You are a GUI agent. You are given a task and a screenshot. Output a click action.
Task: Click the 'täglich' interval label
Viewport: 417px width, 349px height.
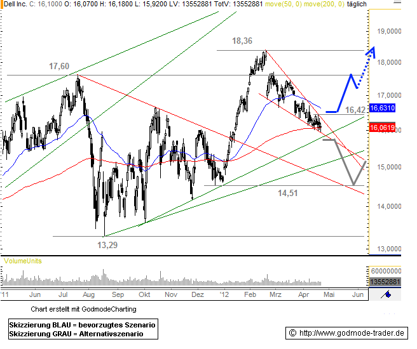[357, 4]
